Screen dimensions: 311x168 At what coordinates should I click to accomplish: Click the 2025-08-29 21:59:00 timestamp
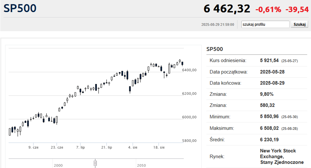[218, 25]
